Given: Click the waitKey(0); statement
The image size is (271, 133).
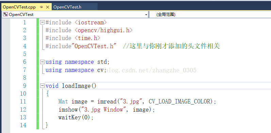Looking at the screenshot, I should click(x=76, y=117).
